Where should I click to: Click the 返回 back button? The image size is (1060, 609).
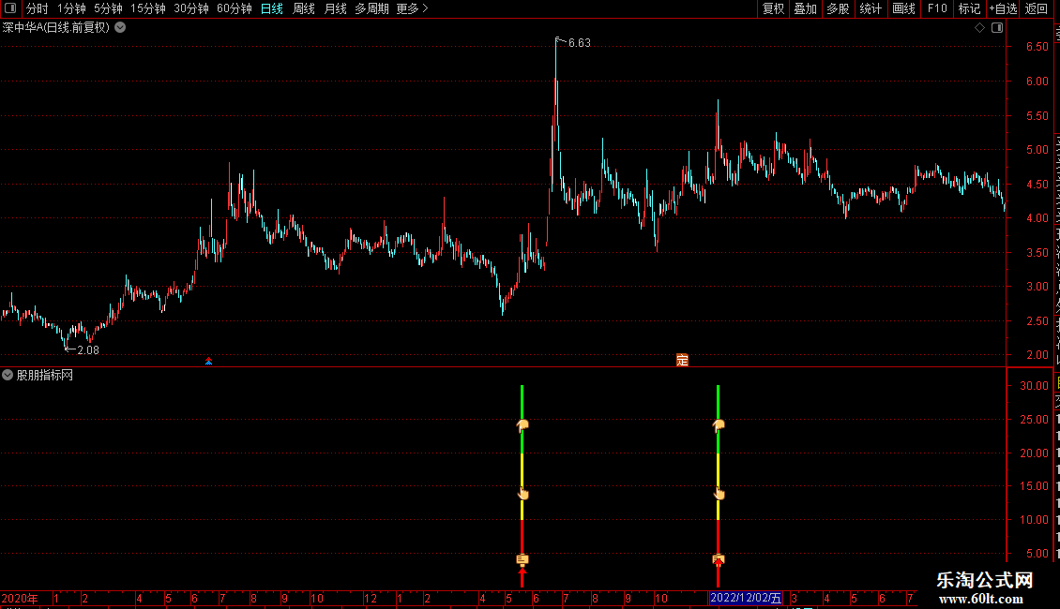pyautogui.click(x=1036, y=8)
